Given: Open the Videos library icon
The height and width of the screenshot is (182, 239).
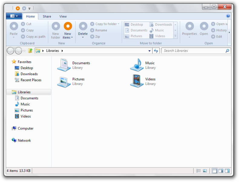Looking at the screenshot, I should (137, 81).
